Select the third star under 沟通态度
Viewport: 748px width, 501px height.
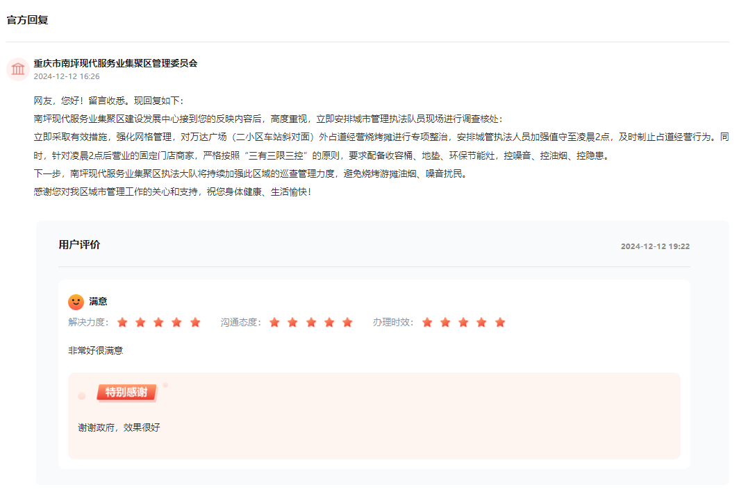(x=310, y=322)
